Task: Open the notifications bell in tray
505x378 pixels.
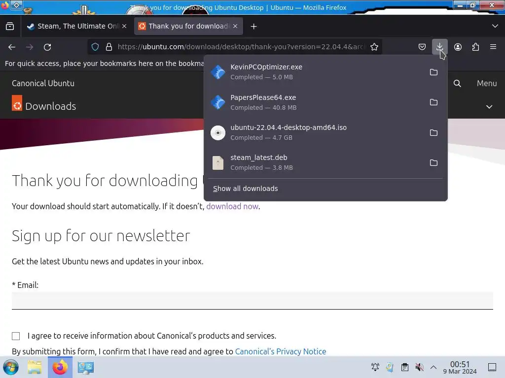Action: 375,367
